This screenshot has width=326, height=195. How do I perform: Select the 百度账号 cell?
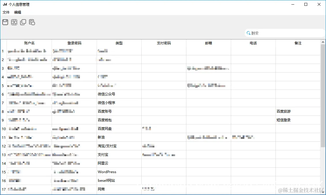119,111
